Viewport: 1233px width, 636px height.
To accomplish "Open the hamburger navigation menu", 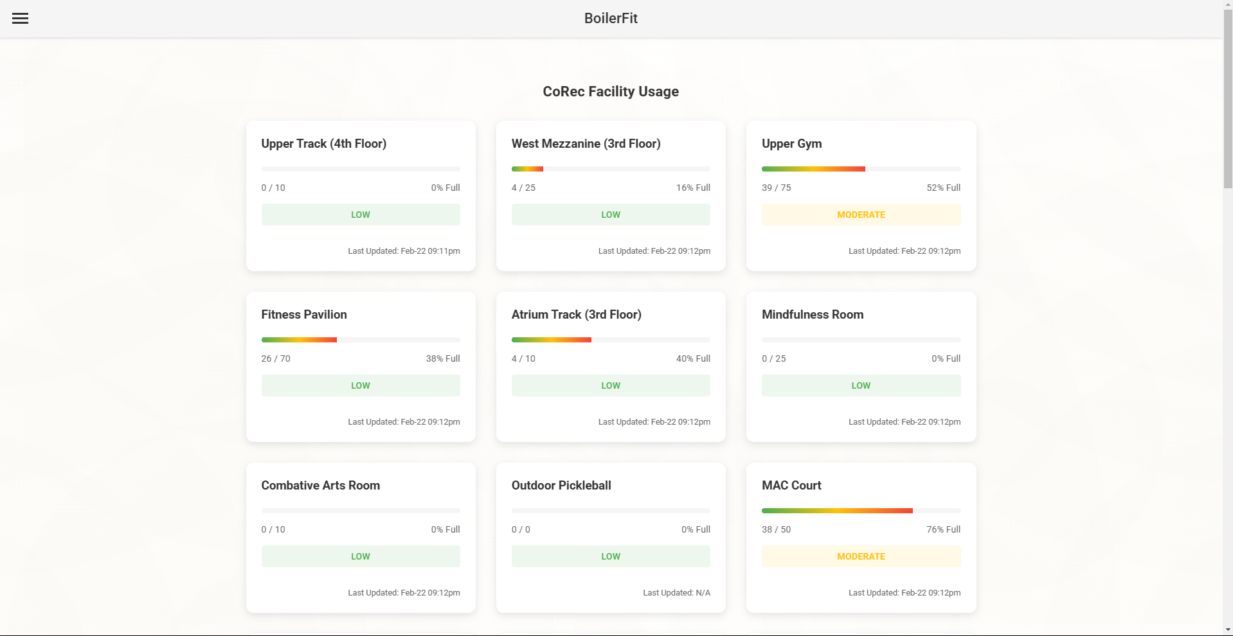I will (x=20, y=18).
